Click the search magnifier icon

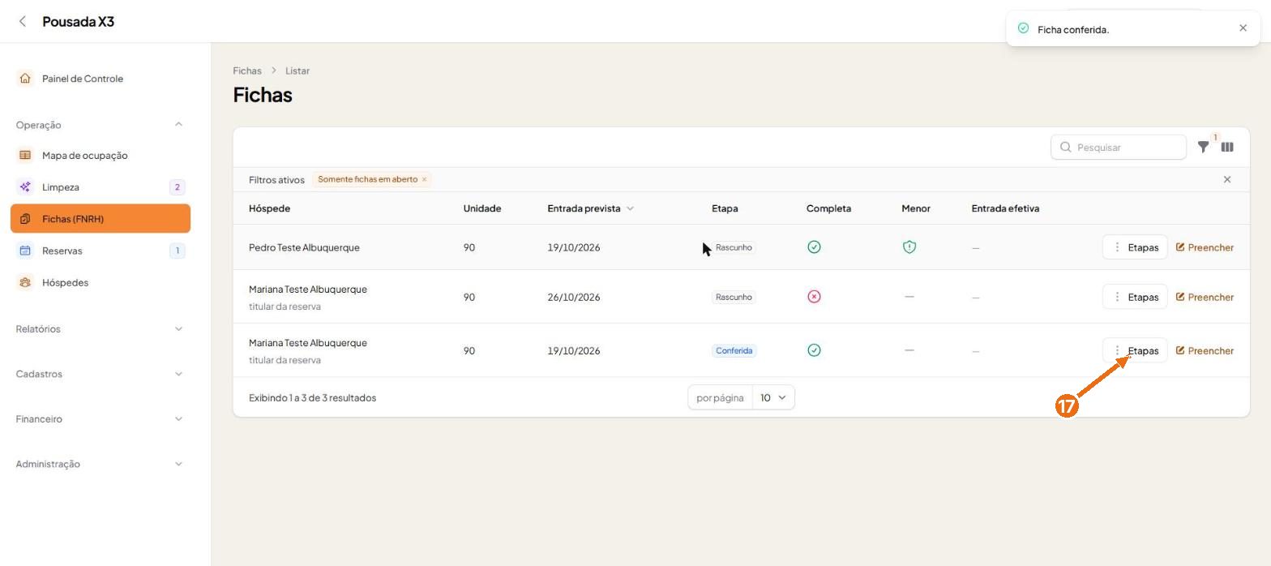(x=1066, y=147)
